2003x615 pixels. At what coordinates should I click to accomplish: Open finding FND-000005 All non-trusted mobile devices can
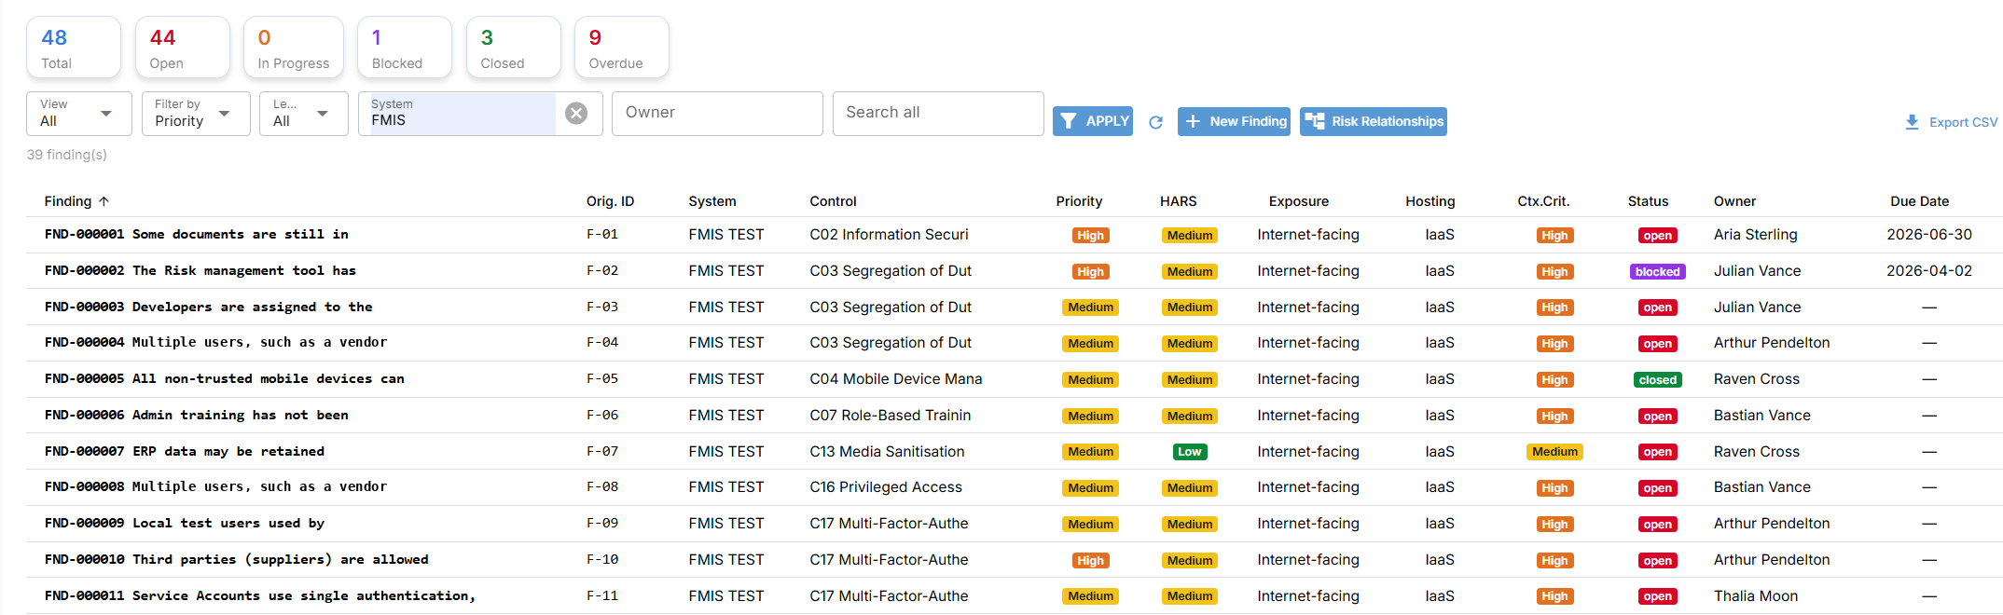224,379
